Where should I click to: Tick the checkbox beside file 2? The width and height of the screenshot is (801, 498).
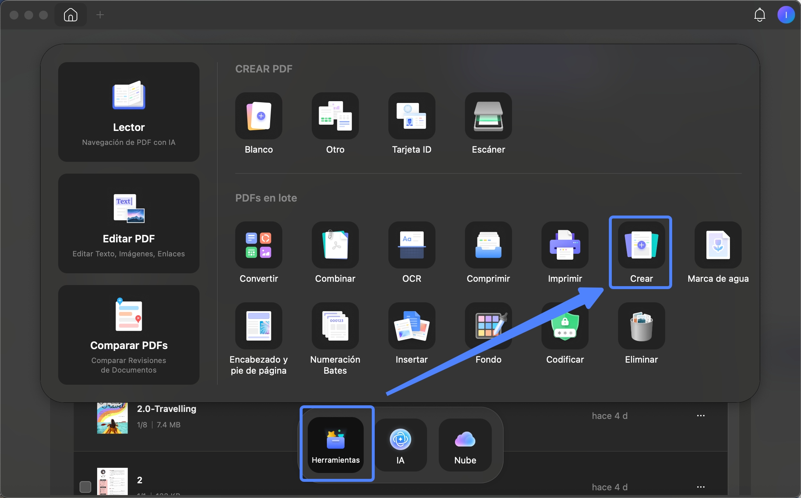(x=85, y=487)
